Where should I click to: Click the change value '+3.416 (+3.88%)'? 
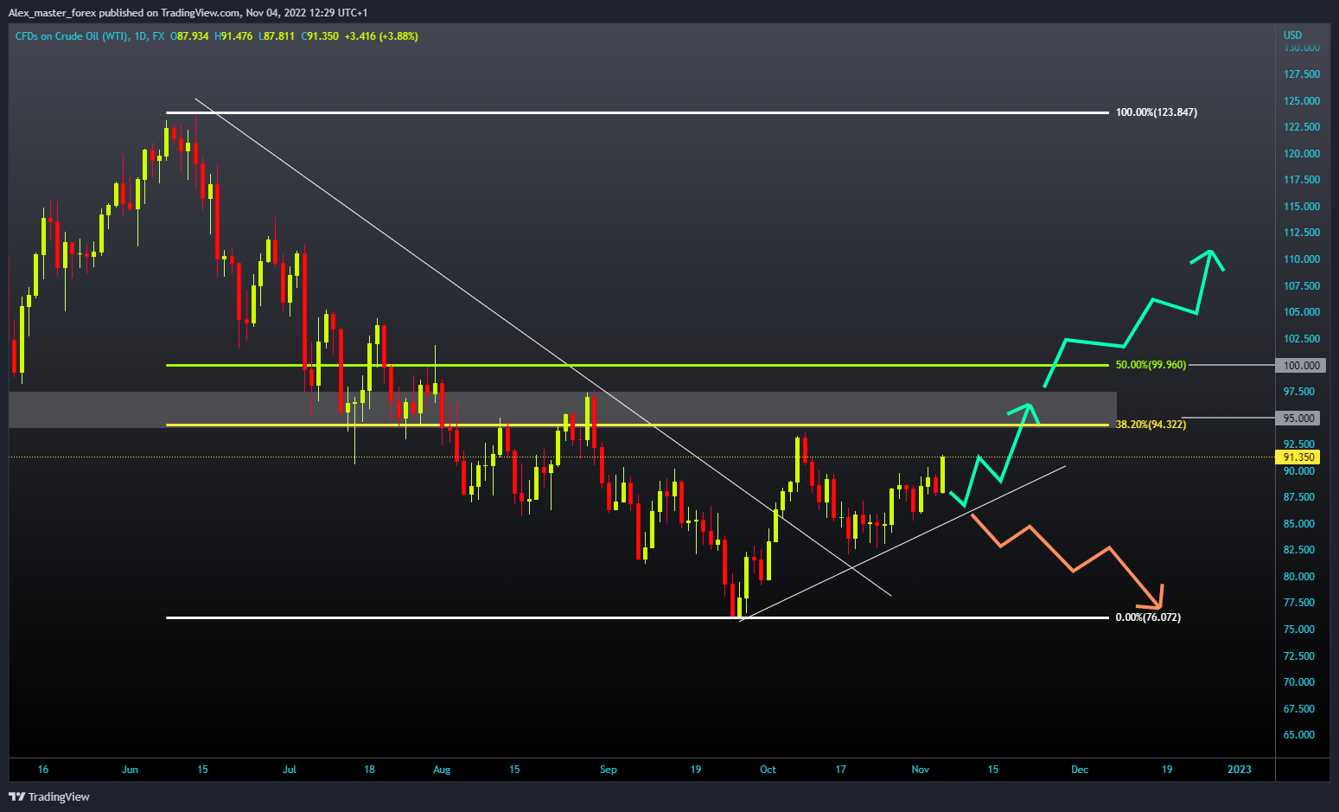381,36
